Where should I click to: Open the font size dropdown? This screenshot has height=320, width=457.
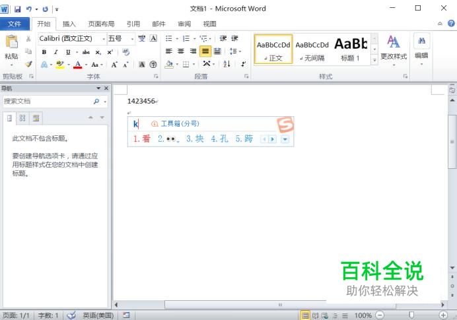coord(132,39)
